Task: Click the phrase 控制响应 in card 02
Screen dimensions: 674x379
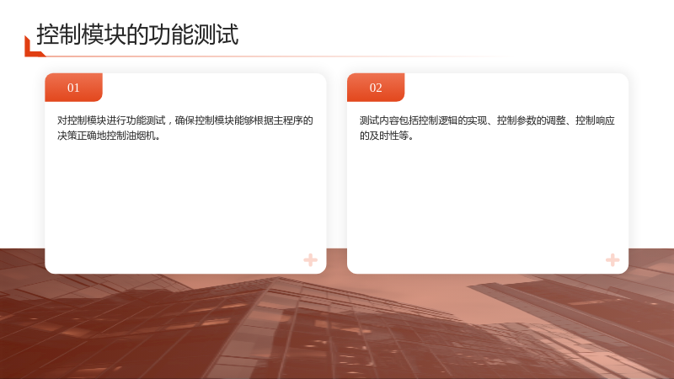Action: [x=596, y=120]
